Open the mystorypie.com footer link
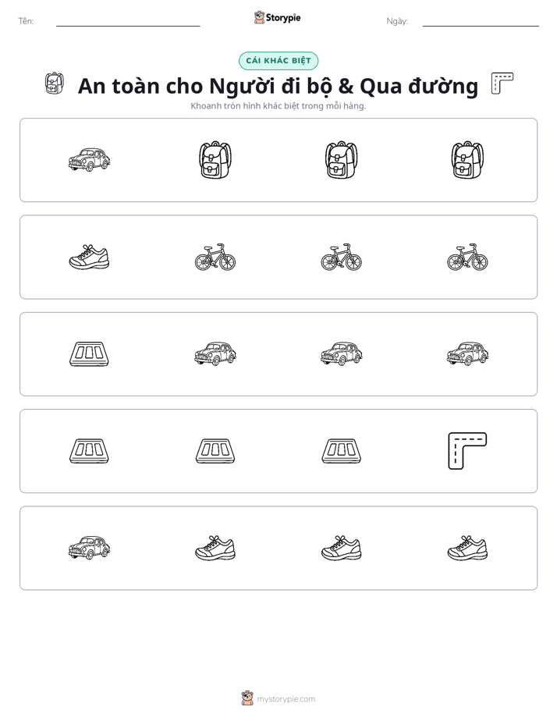 pyautogui.click(x=286, y=699)
